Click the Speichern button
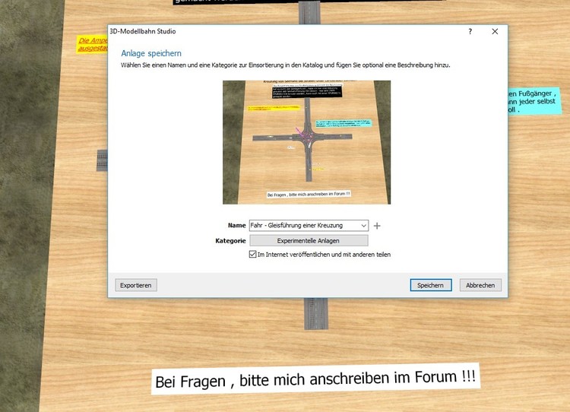 click(x=431, y=285)
